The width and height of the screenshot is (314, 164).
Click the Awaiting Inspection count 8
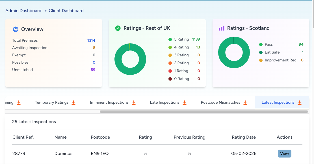[94, 48]
